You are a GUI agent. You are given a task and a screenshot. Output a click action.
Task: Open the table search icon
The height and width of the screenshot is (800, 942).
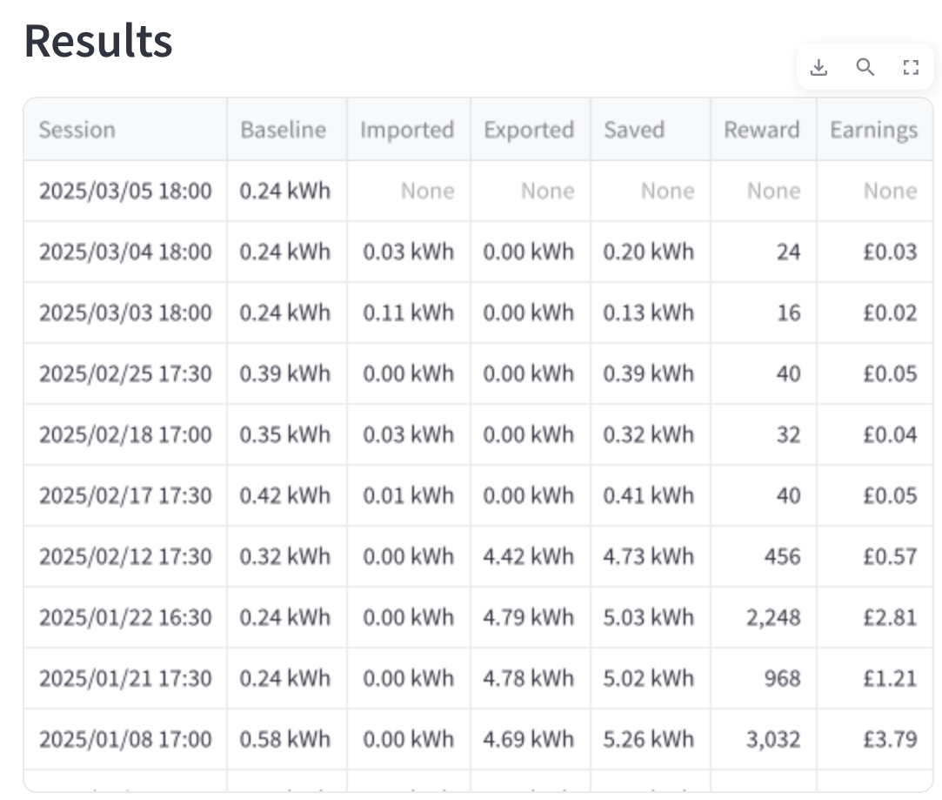865,67
